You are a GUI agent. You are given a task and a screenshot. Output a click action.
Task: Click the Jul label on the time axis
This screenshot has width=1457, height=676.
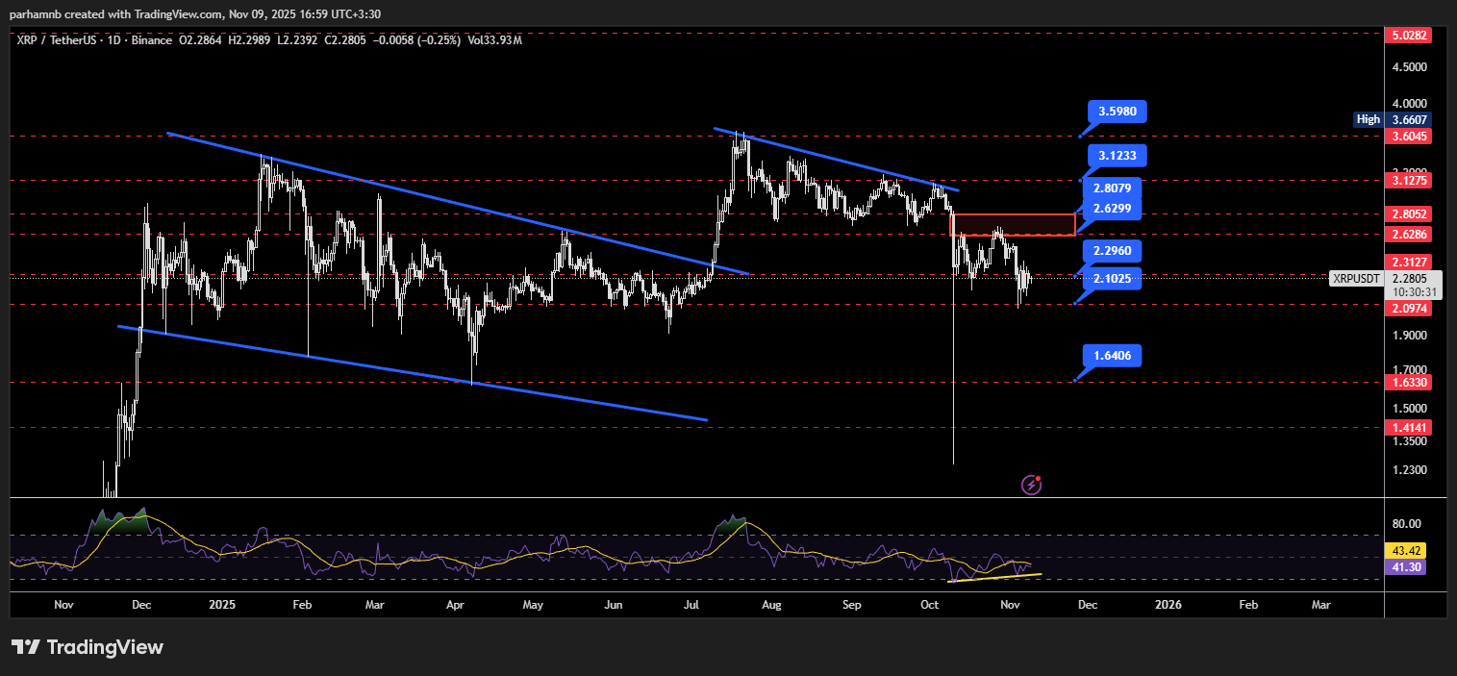pyautogui.click(x=690, y=605)
